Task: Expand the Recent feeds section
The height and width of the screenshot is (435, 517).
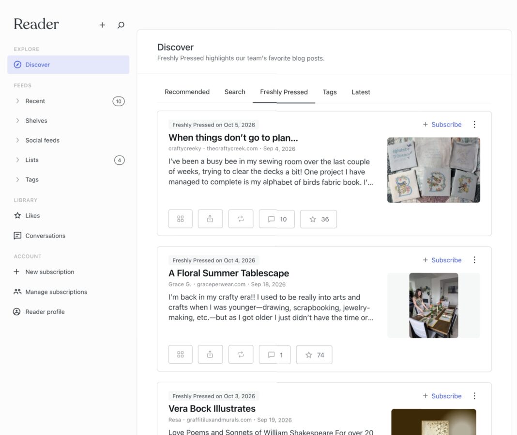Action: [x=68, y=101]
